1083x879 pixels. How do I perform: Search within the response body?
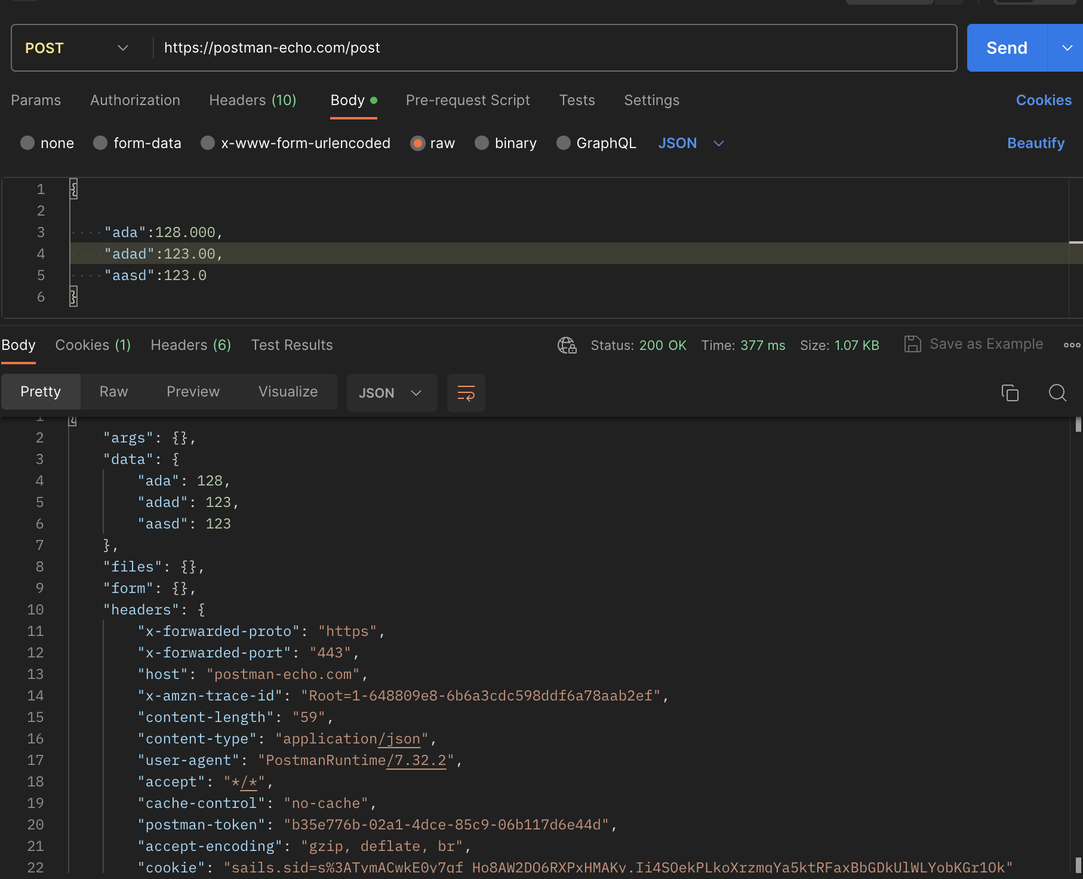click(1057, 393)
